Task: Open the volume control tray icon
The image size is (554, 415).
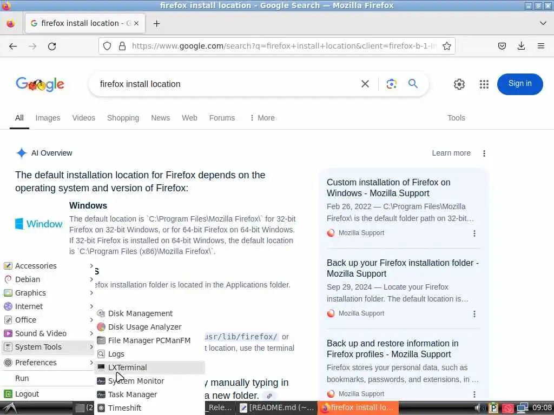Action: tap(479, 409)
